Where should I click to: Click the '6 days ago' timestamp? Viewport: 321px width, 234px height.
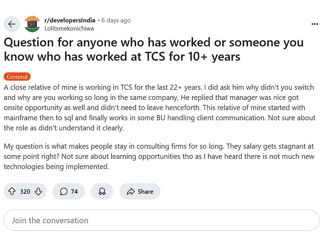(x=116, y=20)
